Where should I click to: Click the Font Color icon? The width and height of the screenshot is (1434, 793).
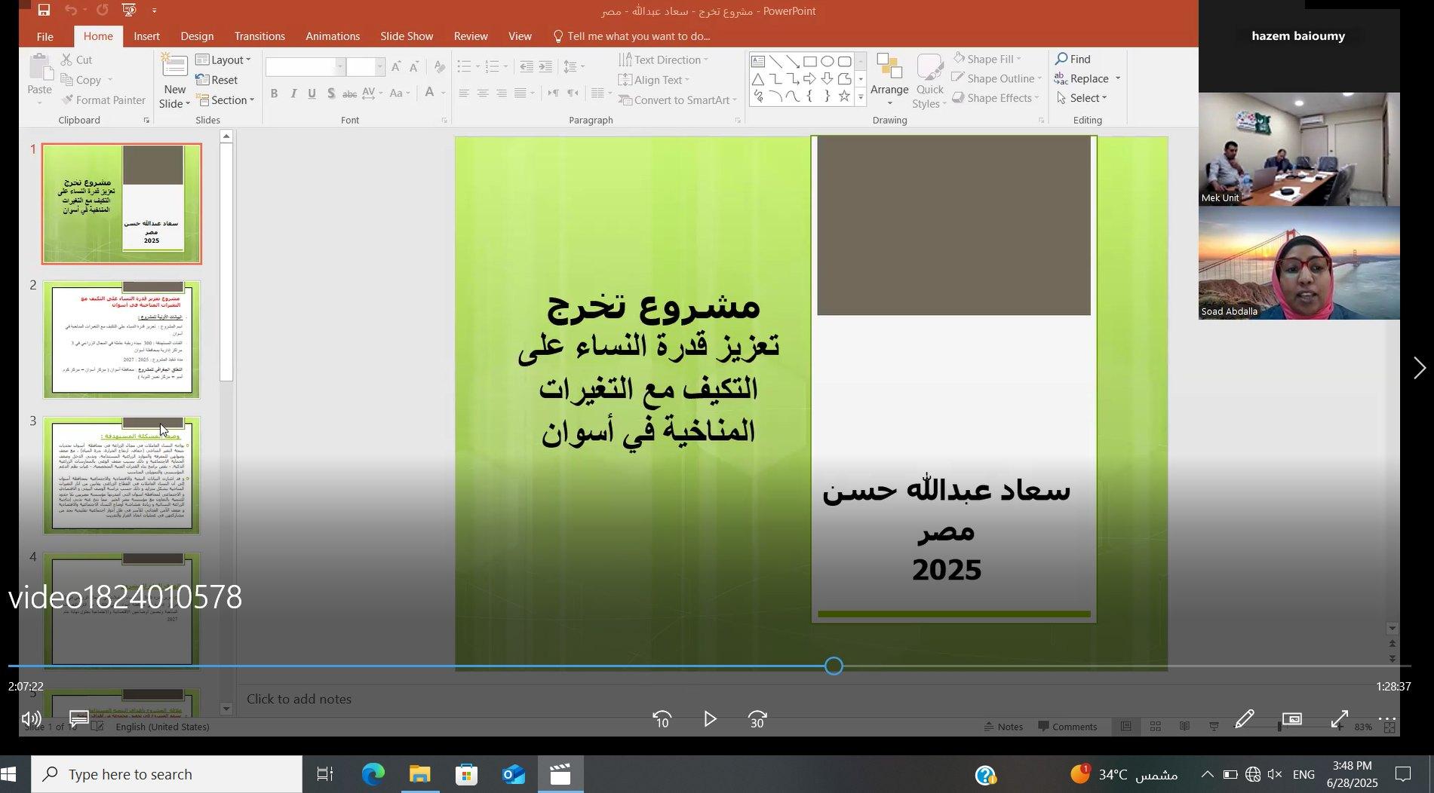(x=429, y=93)
